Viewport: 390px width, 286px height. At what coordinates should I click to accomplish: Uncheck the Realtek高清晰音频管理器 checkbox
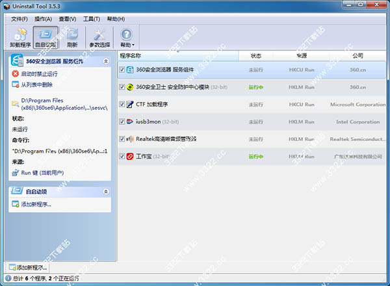122,138
